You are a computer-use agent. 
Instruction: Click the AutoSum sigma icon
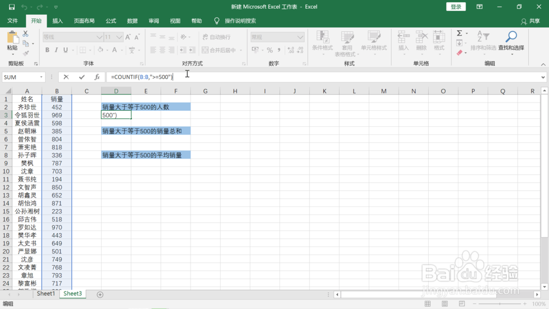(460, 33)
